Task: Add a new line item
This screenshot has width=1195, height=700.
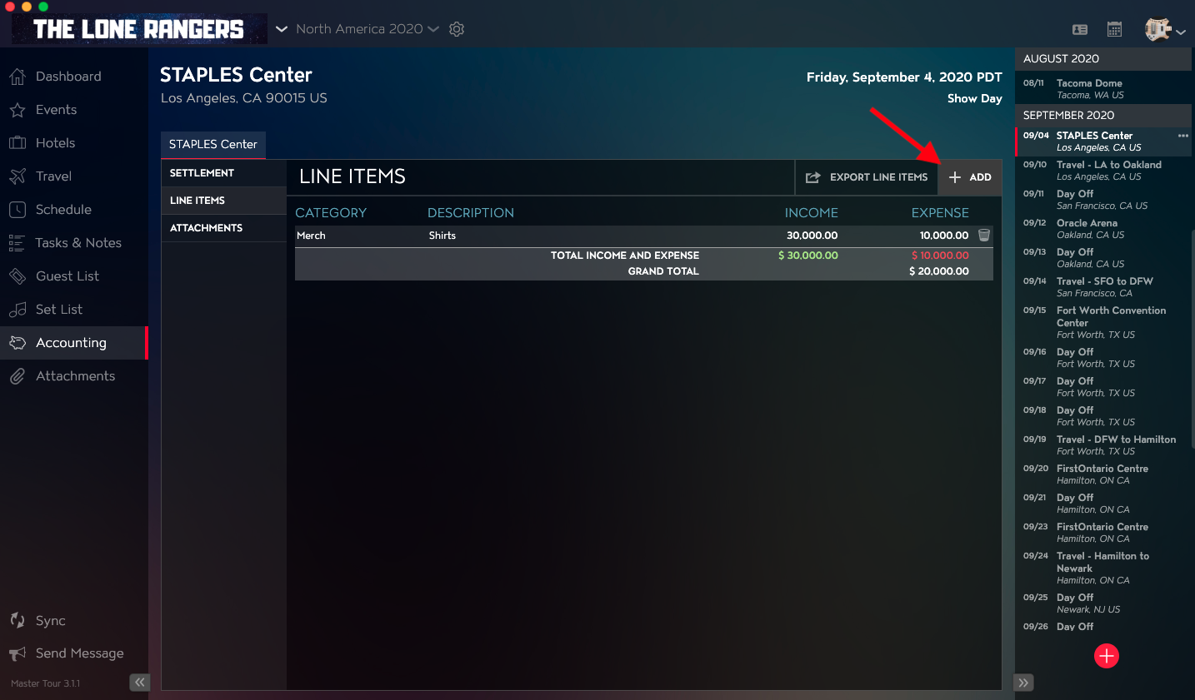Action: (970, 177)
